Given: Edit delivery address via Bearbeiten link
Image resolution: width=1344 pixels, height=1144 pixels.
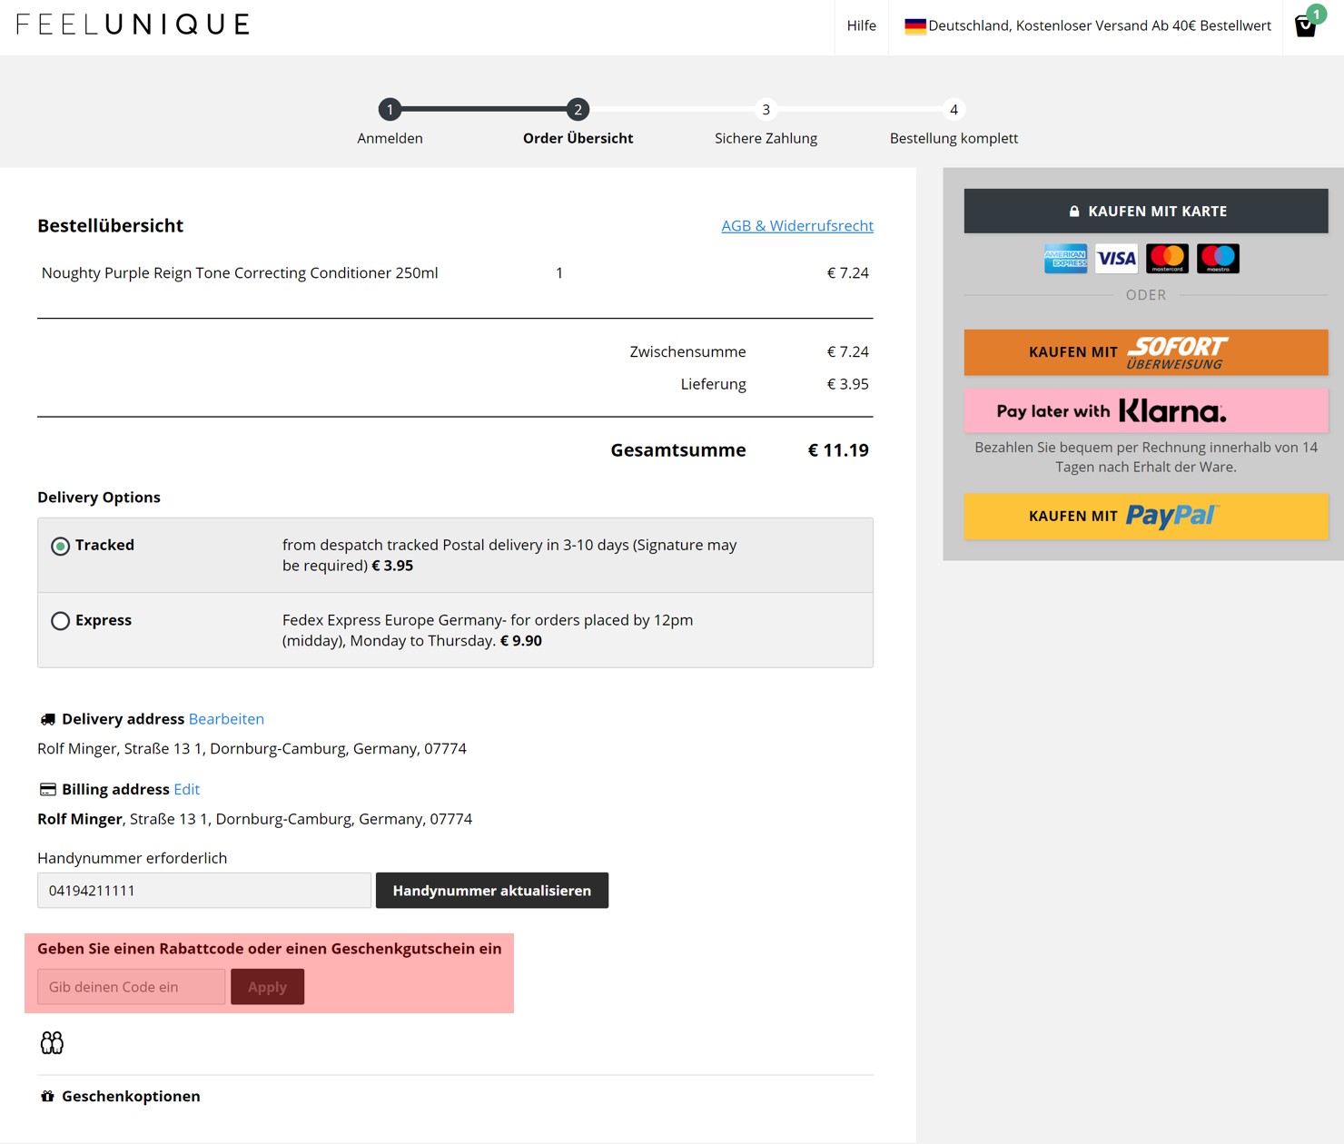Looking at the screenshot, I should (x=226, y=719).
